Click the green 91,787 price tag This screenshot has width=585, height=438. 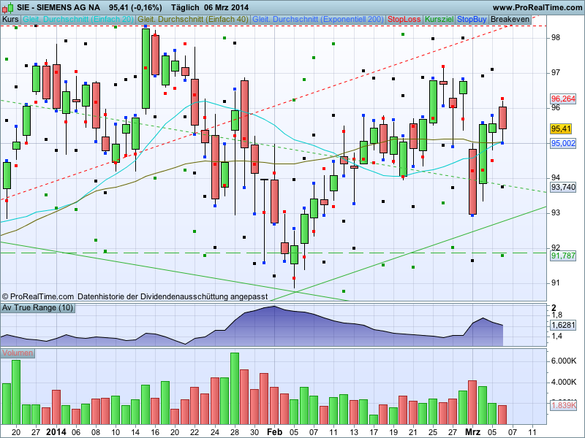[x=563, y=256]
